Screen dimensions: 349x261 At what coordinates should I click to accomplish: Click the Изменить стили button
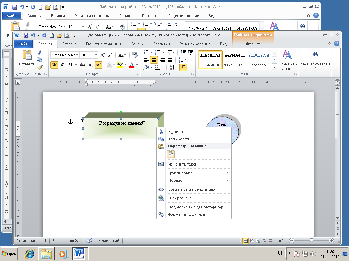tap(287, 60)
